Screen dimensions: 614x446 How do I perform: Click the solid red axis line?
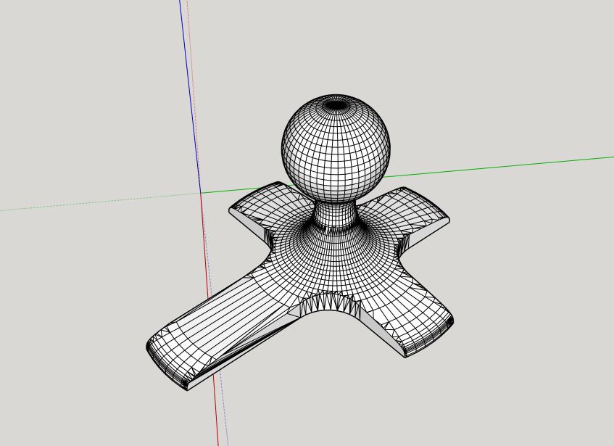209,319
